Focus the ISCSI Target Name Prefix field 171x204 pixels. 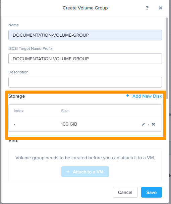click(x=85, y=59)
